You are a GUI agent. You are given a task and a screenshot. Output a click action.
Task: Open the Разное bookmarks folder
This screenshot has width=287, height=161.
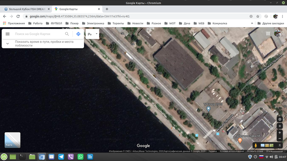(x=154, y=23)
